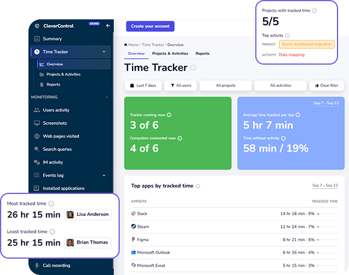Click the Figma app icon
The width and height of the screenshot is (349, 275).
point(133,239)
